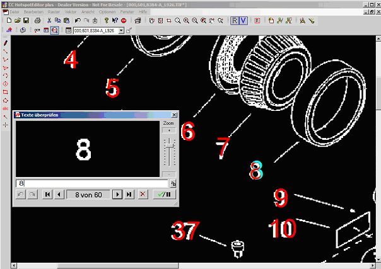Select the rectangle tool in the left toolbar
The width and height of the screenshot is (381, 269).
[x=5, y=92]
